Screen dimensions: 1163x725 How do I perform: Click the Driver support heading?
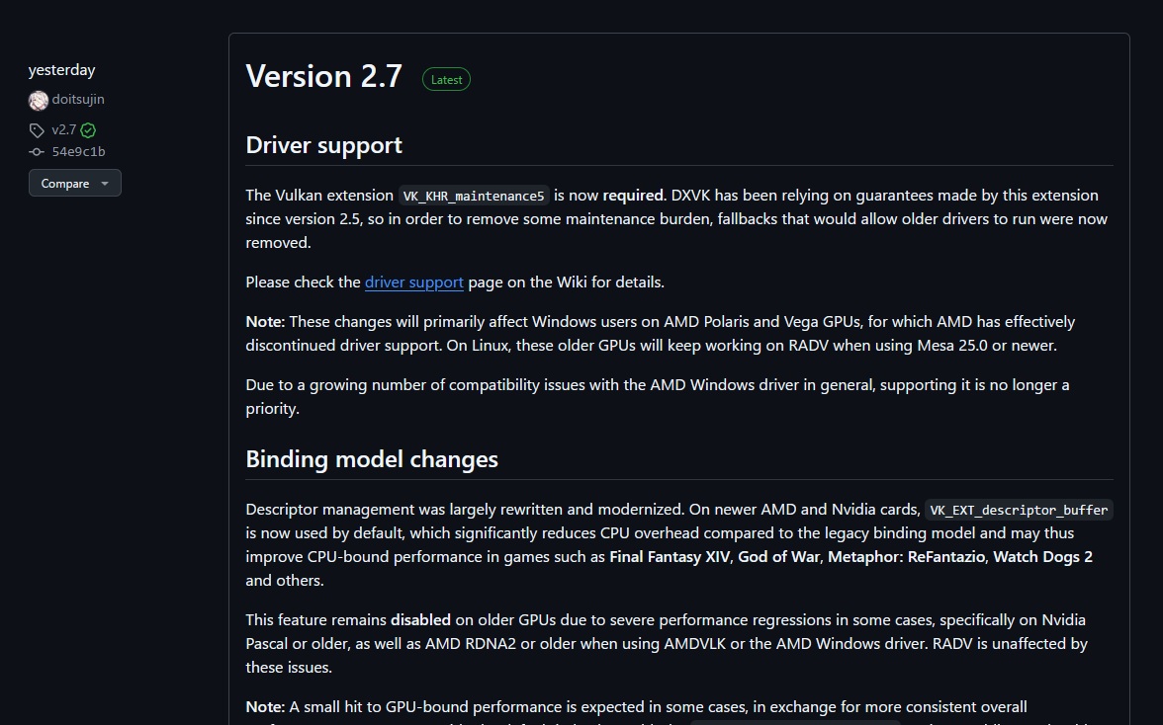(324, 145)
